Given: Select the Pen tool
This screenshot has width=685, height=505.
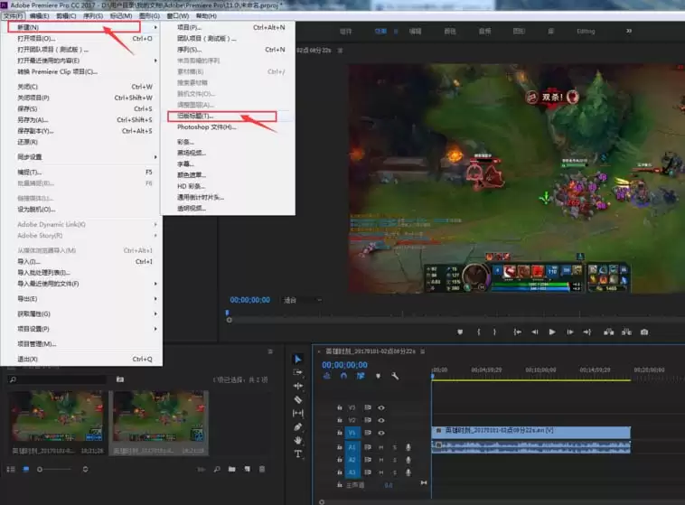Looking at the screenshot, I should coord(298,426).
